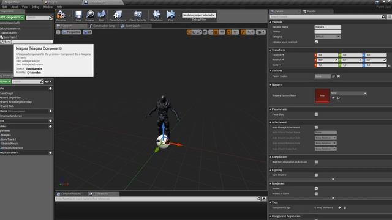Open the Find tool in toolbar
The image size is (392, 220).
(102, 15)
